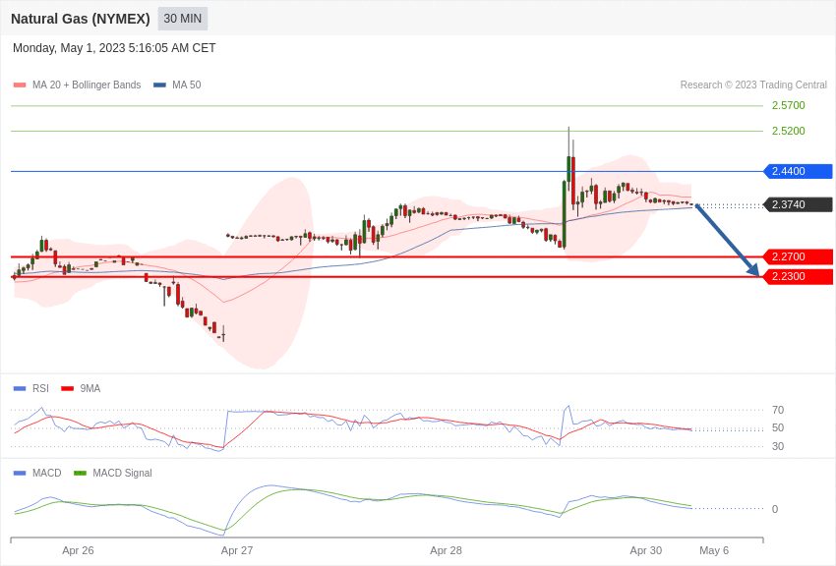836x566 pixels.
Task: Click the Apr 26 date axis label
Action: pyautogui.click(x=78, y=550)
